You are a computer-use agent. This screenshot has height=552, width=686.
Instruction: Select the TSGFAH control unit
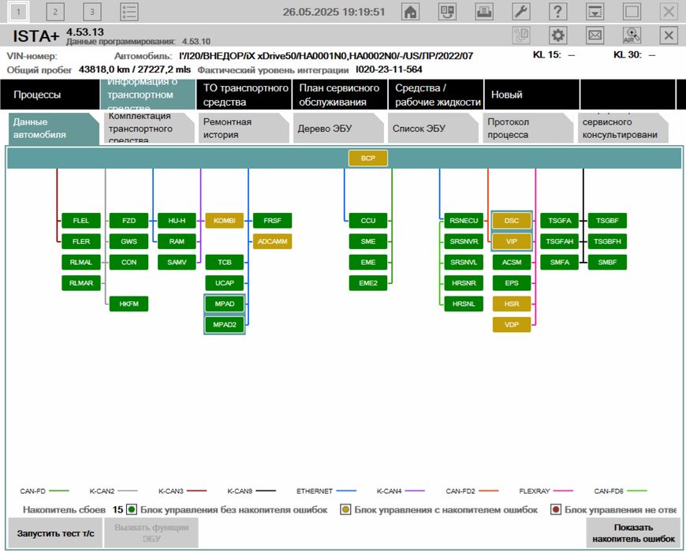(560, 241)
